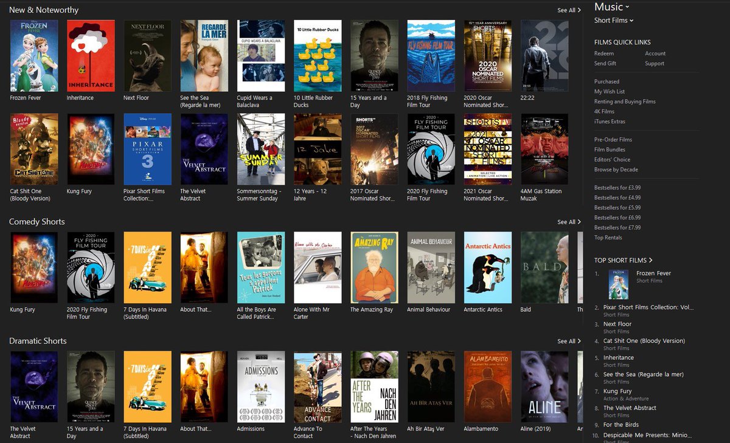Open Ah Bir Ataş Ver poster
Screen dimensions: 730x443
click(x=431, y=386)
